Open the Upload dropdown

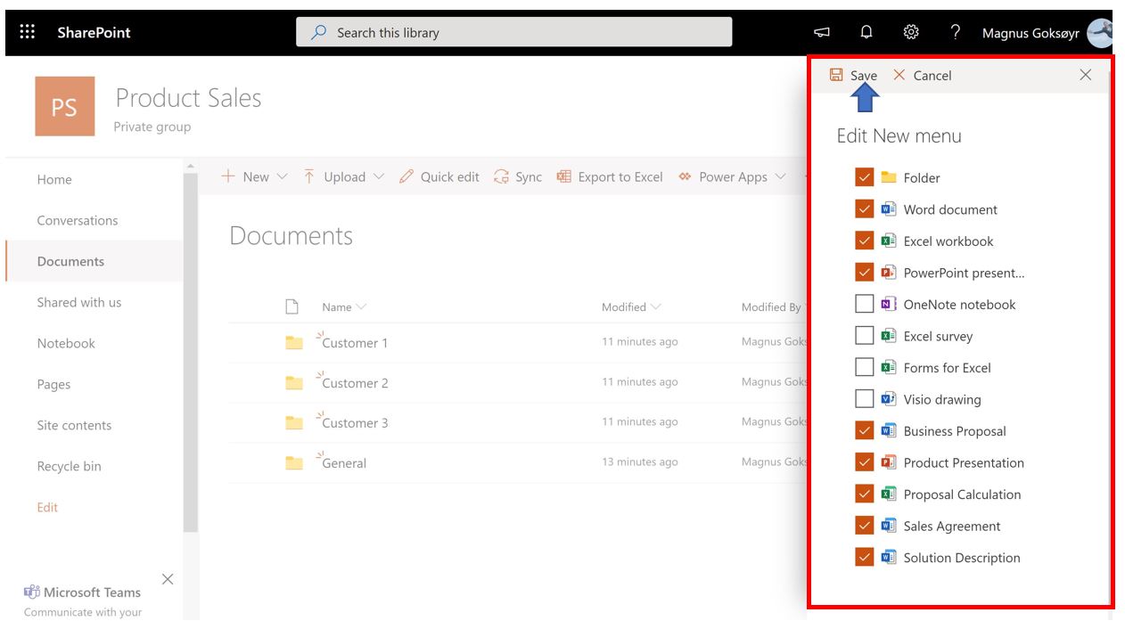tap(344, 176)
